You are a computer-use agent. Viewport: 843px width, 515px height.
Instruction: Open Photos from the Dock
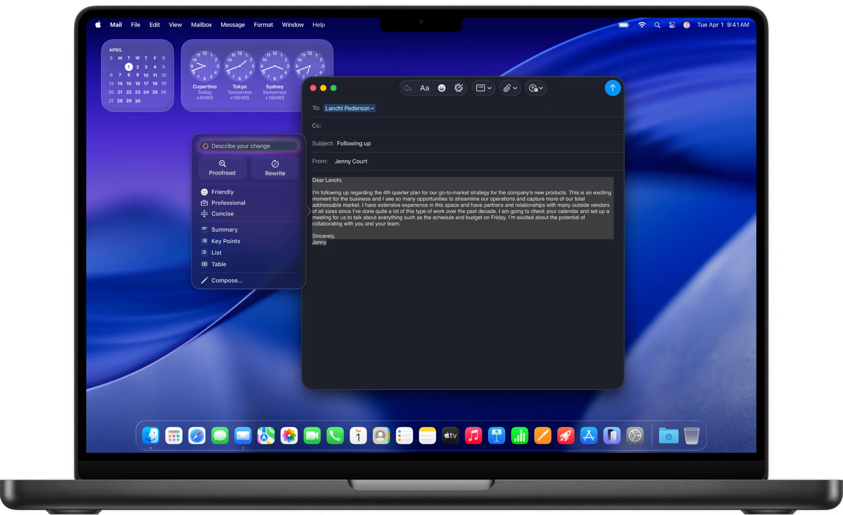point(289,436)
